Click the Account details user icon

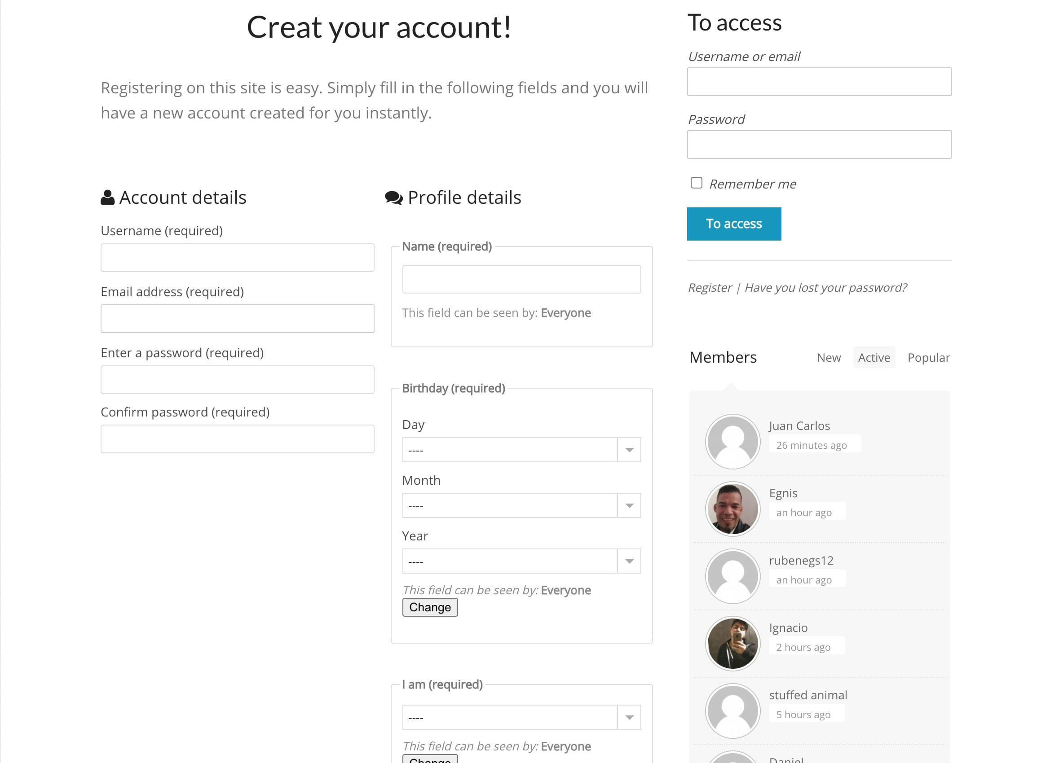(x=107, y=197)
